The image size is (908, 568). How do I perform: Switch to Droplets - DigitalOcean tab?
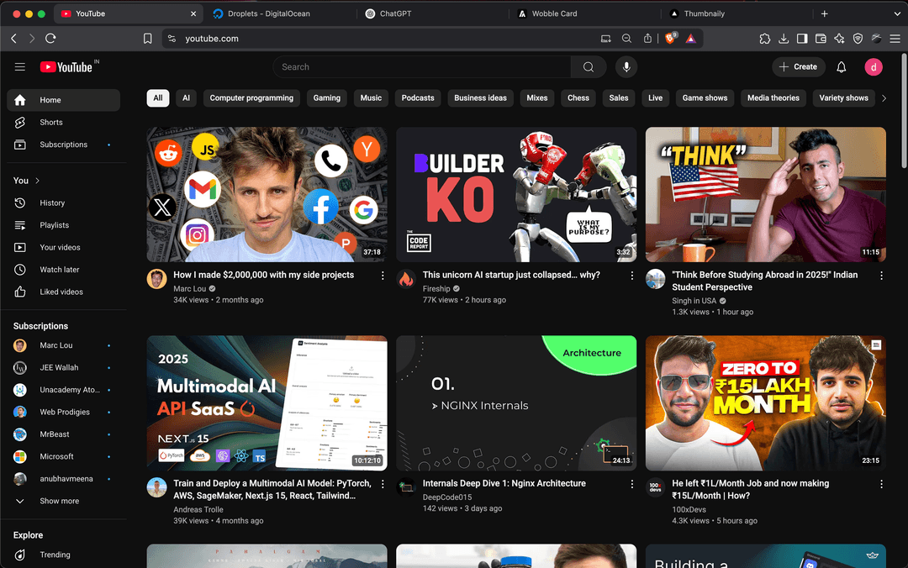(280, 14)
